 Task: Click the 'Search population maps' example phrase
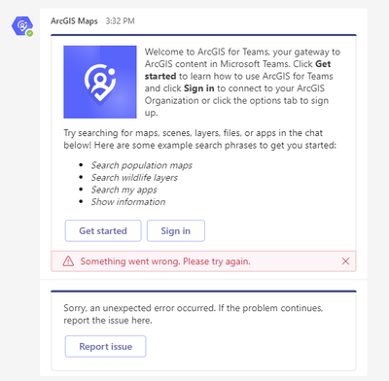(142, 165)
